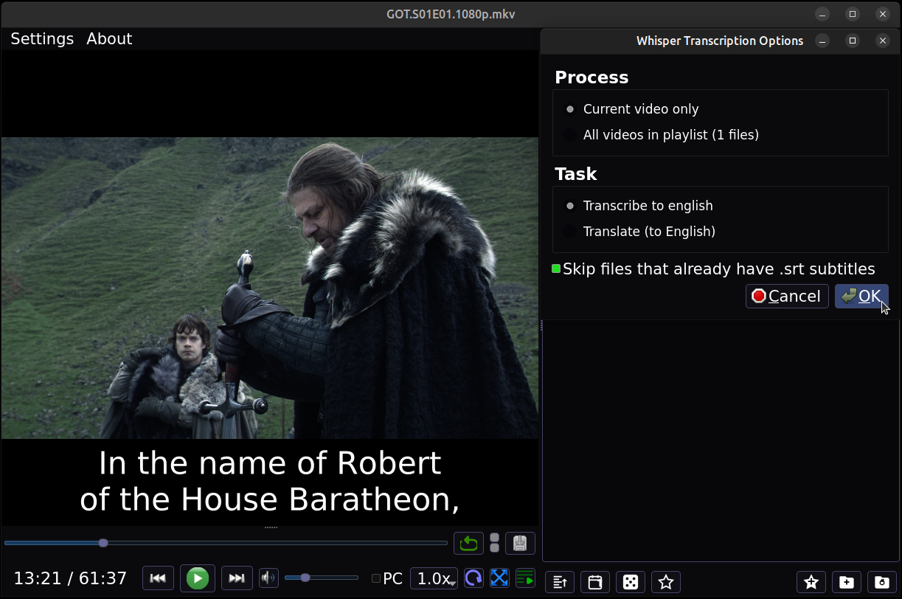Confirm transcription options with OK

(861, 296)
